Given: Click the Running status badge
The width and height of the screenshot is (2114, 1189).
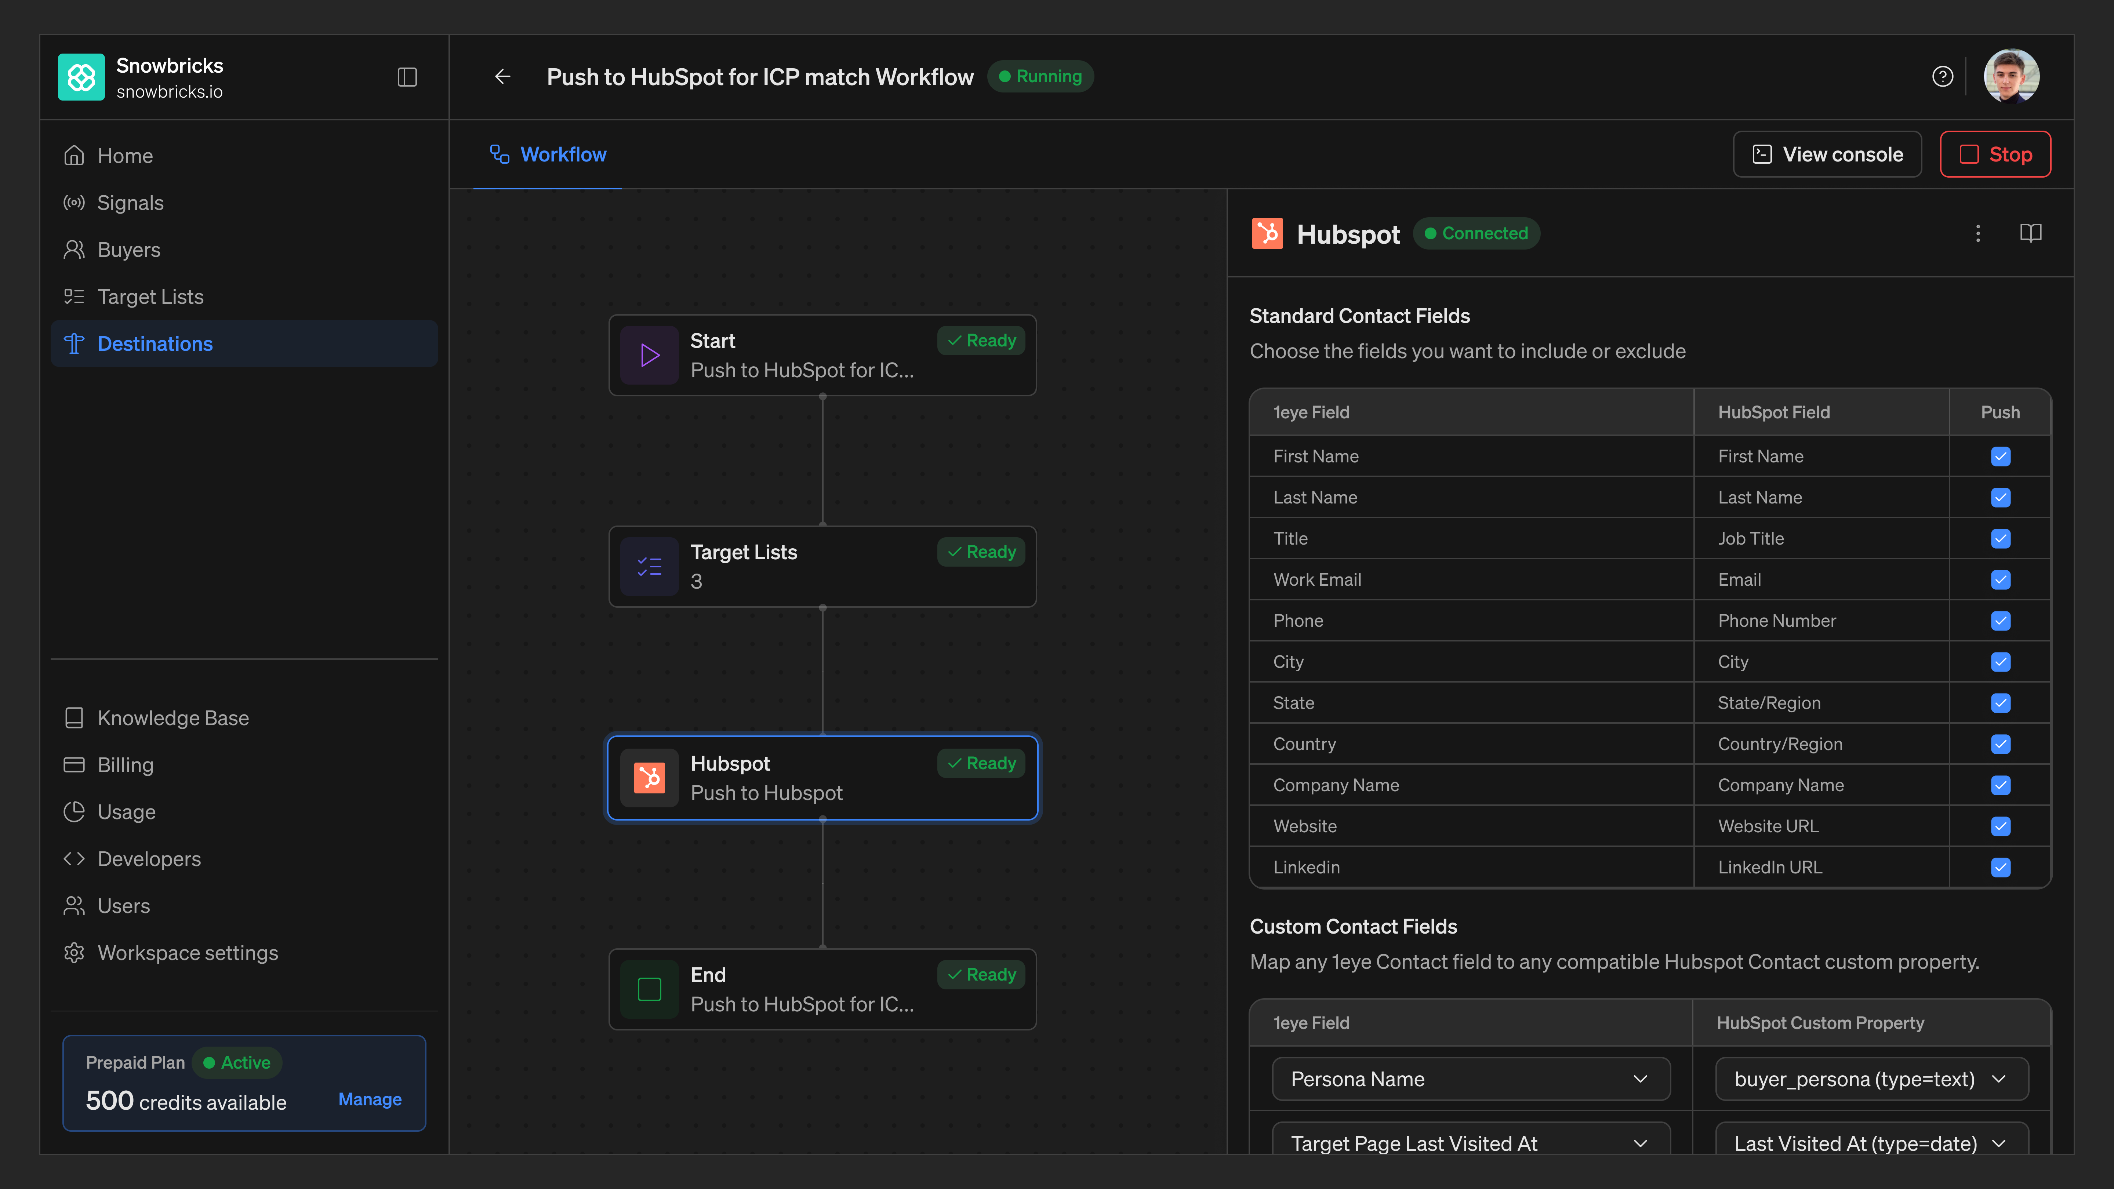Looking at the screenshot, I should coord(1040,76).
